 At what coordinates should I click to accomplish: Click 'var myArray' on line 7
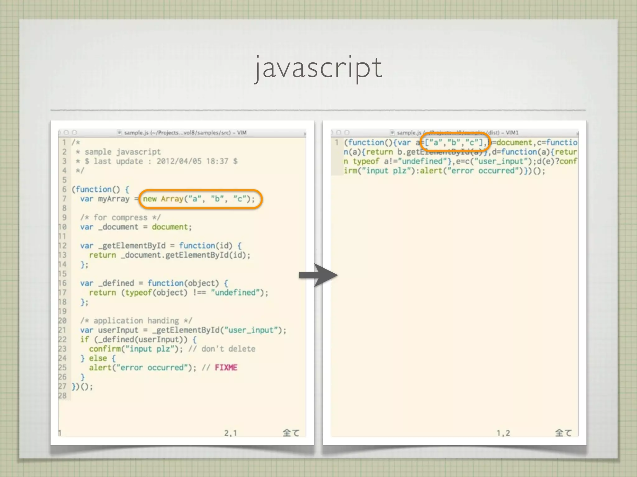(105, 199)
